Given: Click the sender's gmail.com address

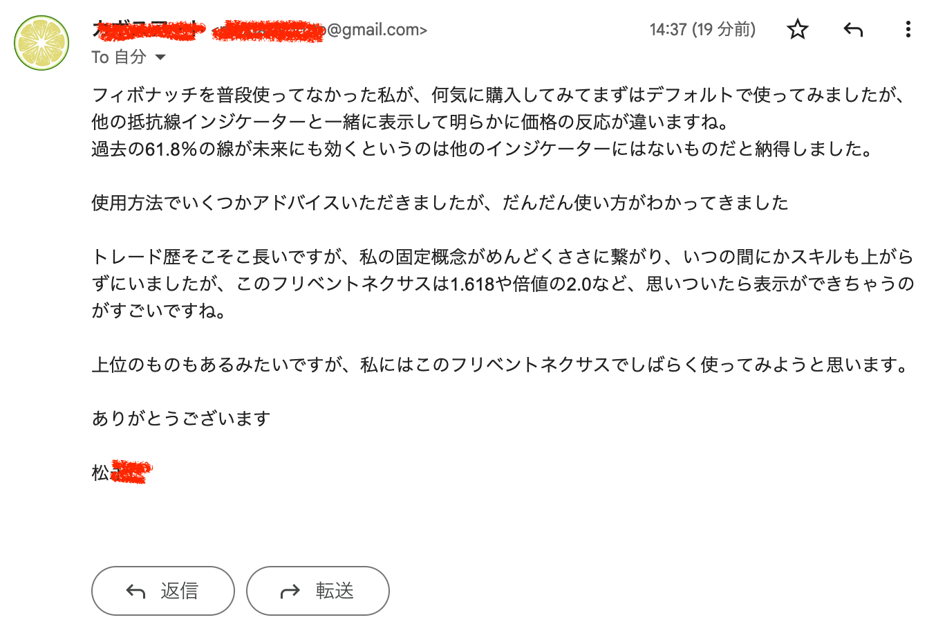Looking at the screenshot, I should (x=319, y=30).
